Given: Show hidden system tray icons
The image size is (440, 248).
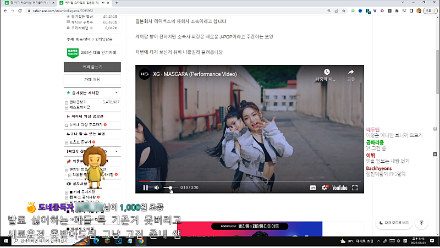Looking at the screenshot, I should click(x=378, y=241).
